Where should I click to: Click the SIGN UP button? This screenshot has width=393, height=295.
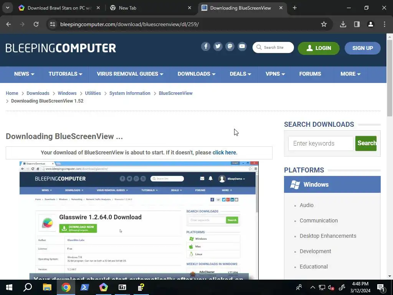tap(362, 48)
